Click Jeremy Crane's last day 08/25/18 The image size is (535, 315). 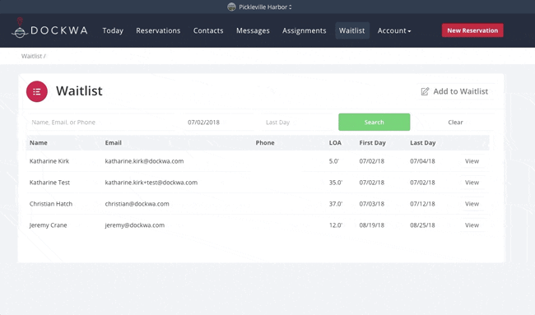(x=422, y=225)
